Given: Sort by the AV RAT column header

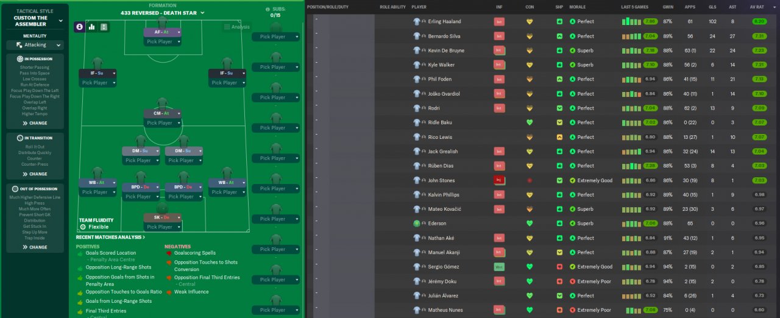Looking at the screenshot, I should click(759, 7).
